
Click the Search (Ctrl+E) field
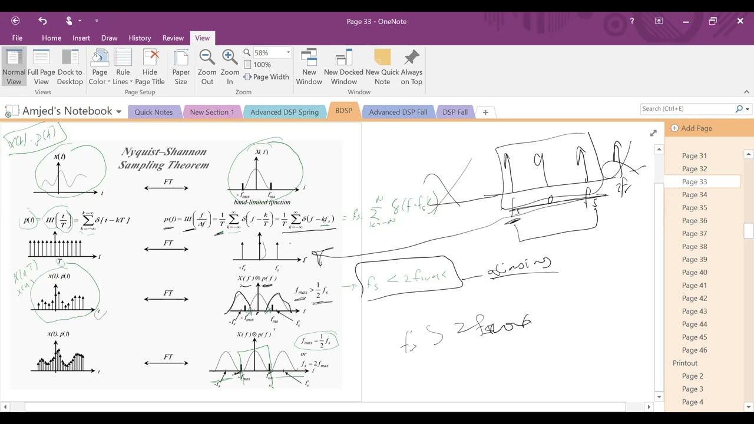point(686,108)
